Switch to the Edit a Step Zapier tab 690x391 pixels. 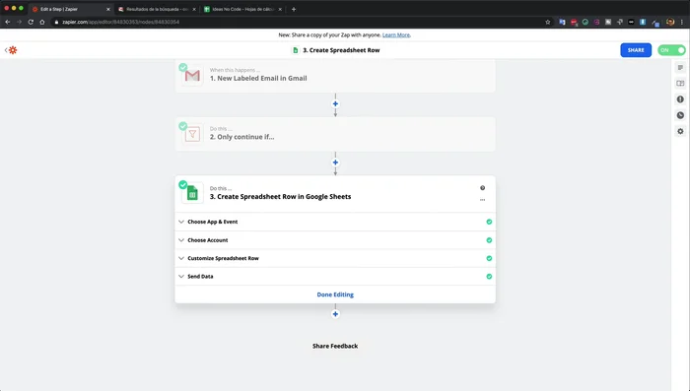click(x=70, y=9)
